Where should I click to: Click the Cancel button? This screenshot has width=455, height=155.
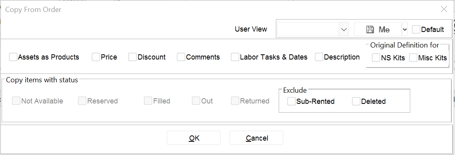coord(257,138)
